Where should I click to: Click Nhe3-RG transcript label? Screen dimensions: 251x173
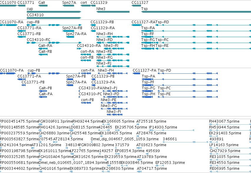point(104,57)
